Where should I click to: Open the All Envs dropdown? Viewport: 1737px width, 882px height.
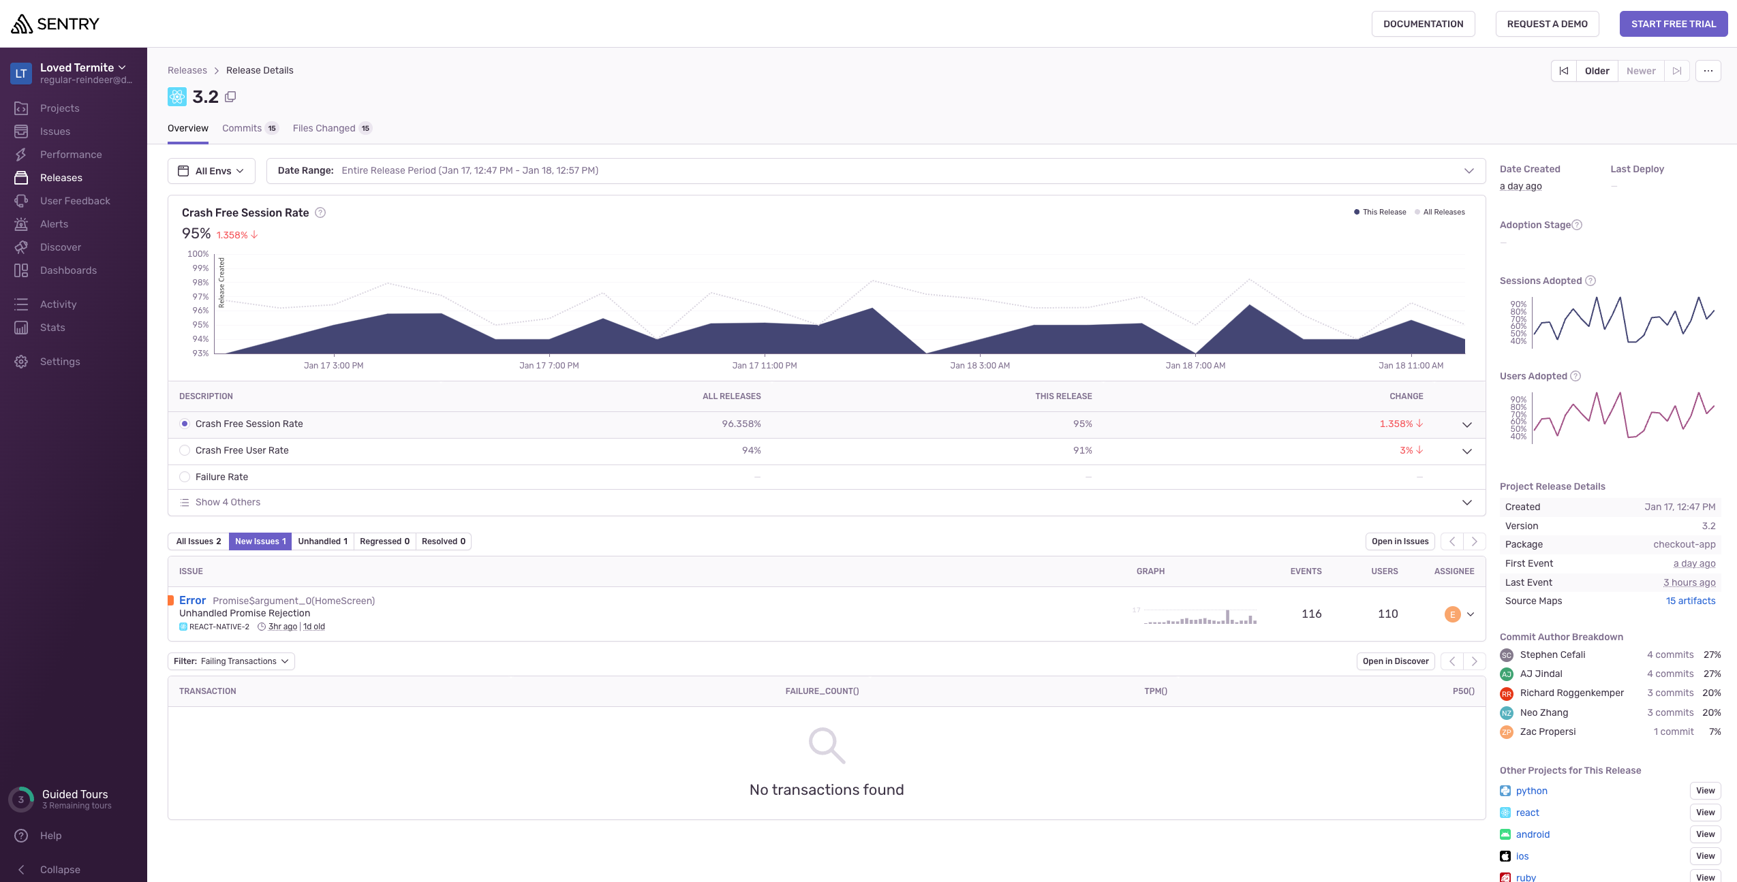[x=211, y=171]
